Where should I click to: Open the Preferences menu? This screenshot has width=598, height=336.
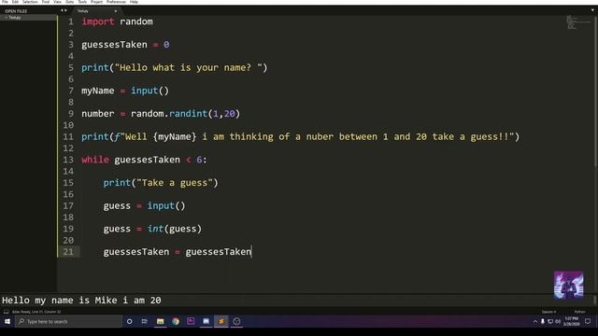point(116,2)
